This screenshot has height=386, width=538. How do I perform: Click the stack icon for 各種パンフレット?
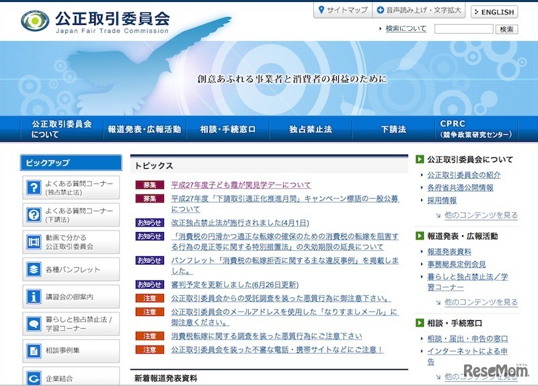34,270
